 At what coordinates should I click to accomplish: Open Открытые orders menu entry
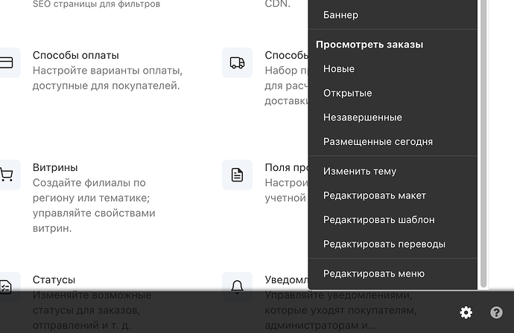point(393,93)
